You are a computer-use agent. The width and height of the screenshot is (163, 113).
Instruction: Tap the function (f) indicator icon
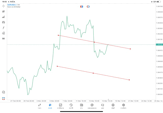tap(4, 28)
